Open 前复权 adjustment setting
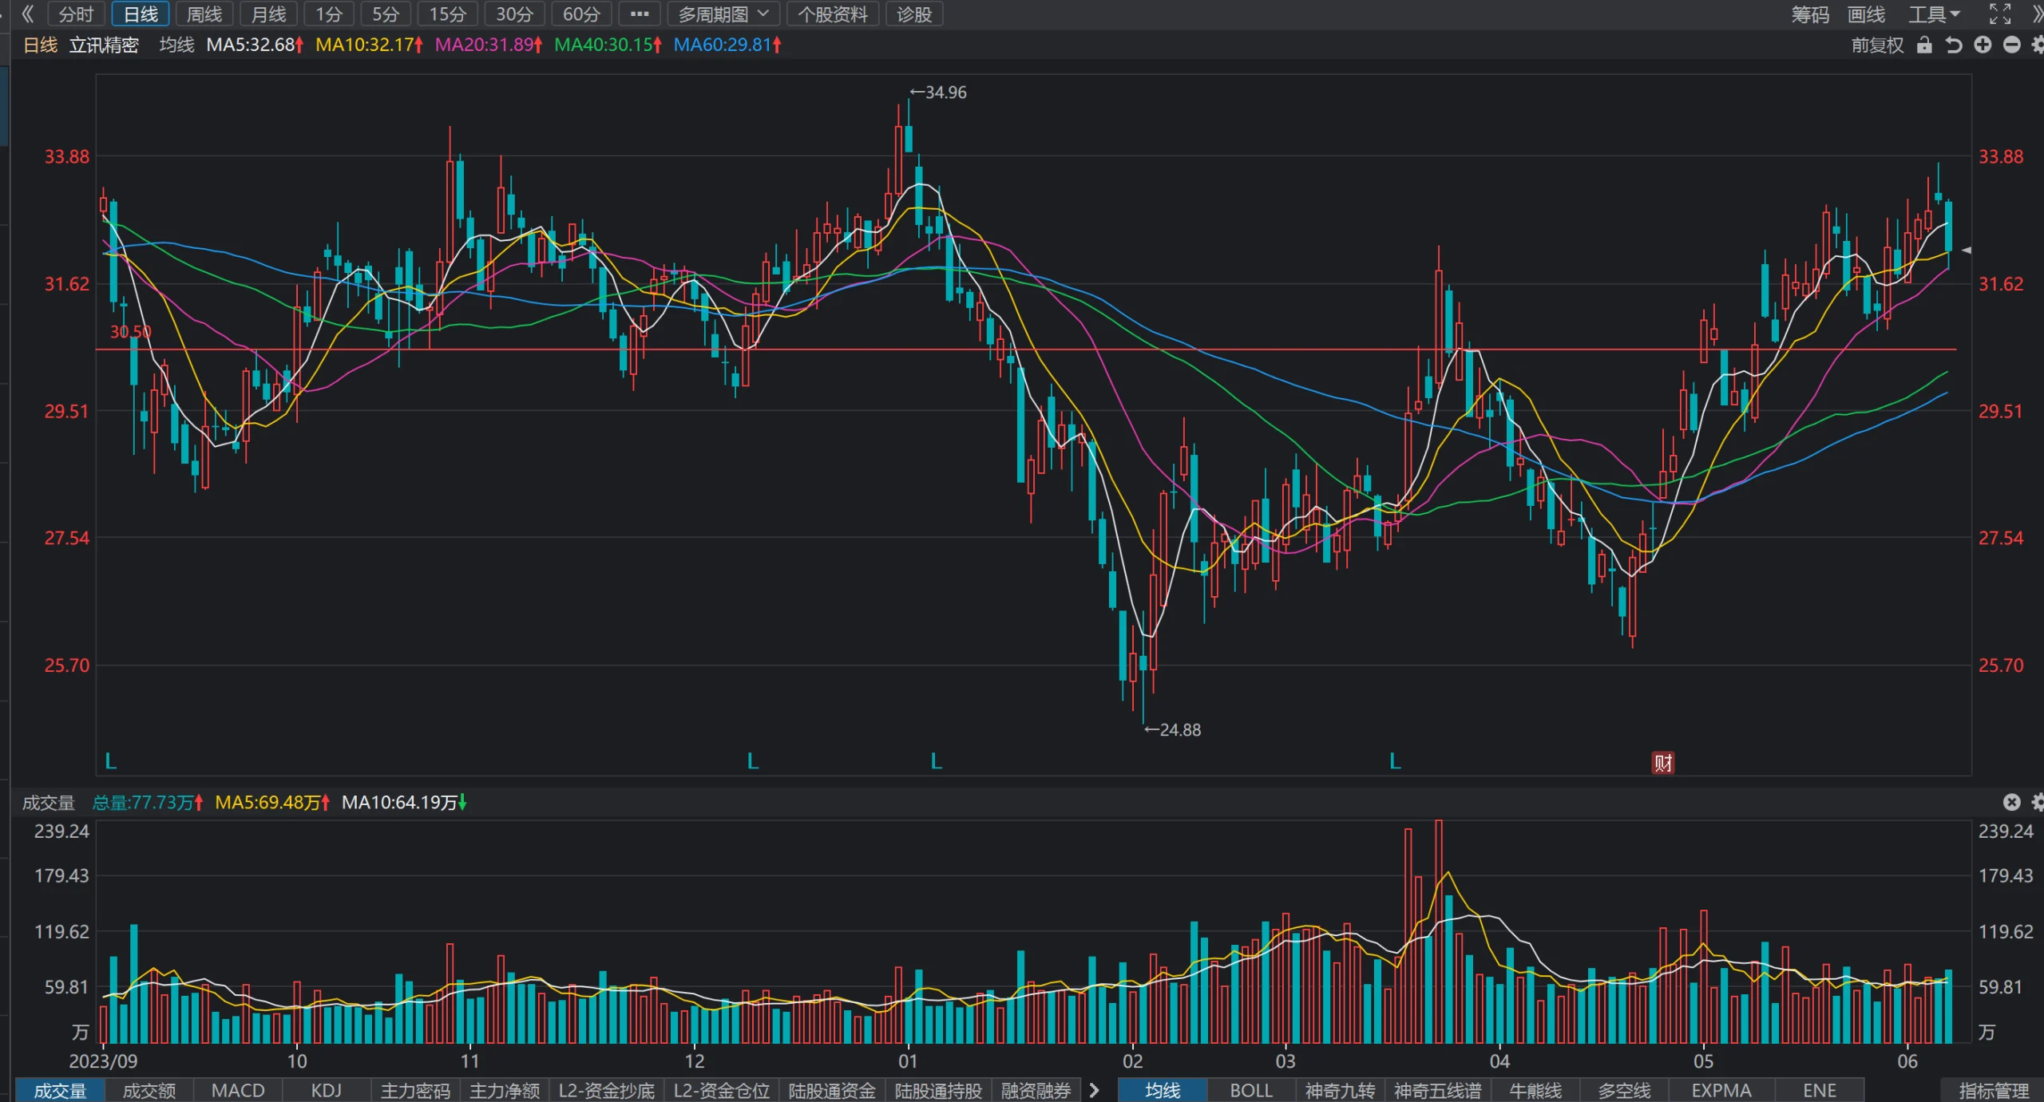The height and width of the screenshot is (1102, 2044). tap(1877, 45)
